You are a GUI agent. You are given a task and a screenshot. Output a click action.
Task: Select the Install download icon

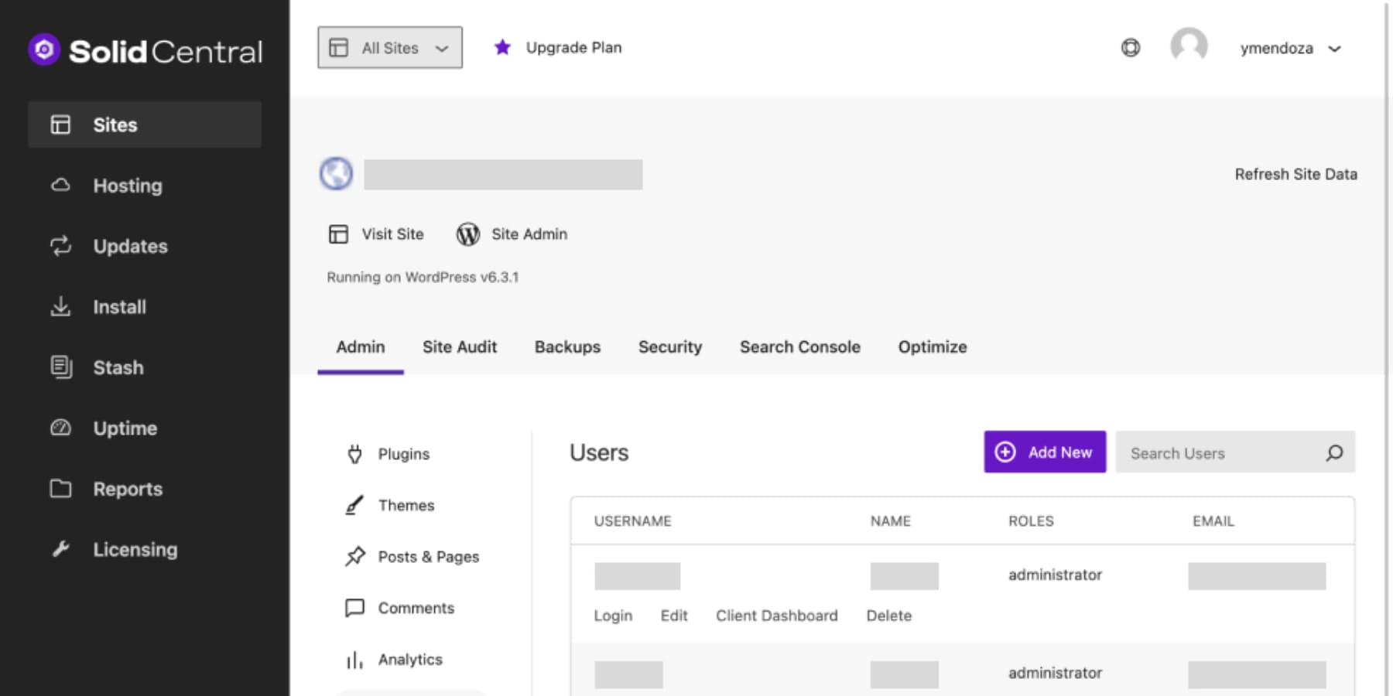[61, 306]
